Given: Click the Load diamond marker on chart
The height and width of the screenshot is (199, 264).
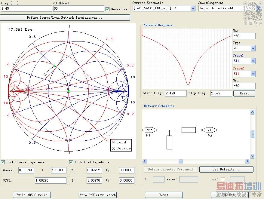Looking at the screenshot, I should click(x=45, y=74).
